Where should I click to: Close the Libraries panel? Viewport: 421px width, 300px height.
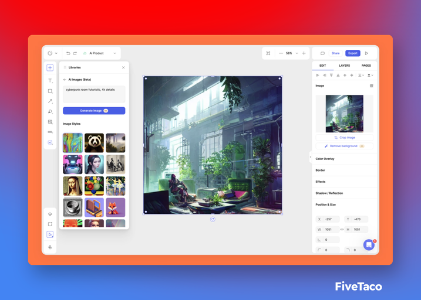(123, 67)
